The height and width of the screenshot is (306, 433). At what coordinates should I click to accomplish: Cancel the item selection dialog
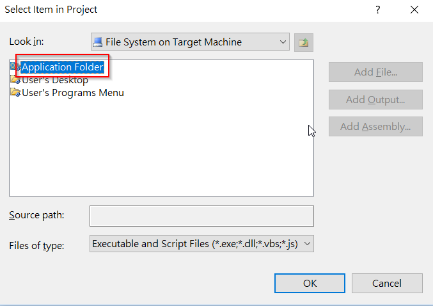point(387,284)
